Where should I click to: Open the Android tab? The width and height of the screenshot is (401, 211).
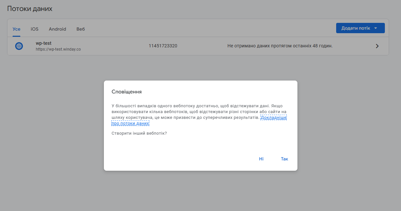point(57,29)
